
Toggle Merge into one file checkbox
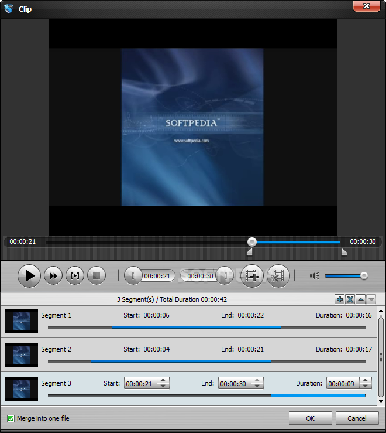(x=11, y=418)
